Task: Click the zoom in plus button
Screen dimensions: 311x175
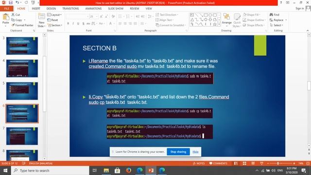Action: 294,163
